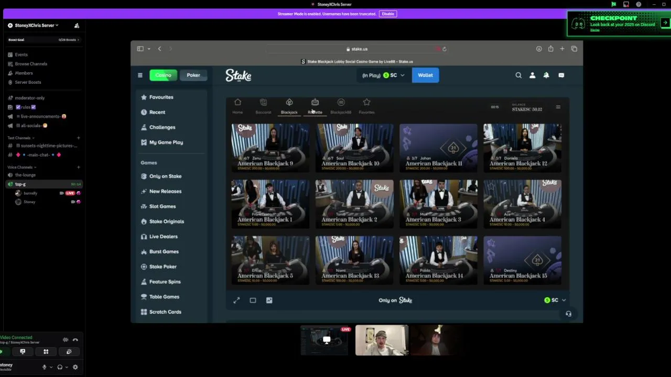This screenshot has height=377, width=671.
Task: Open the browser downloads icon
Action: pos(539,49)
